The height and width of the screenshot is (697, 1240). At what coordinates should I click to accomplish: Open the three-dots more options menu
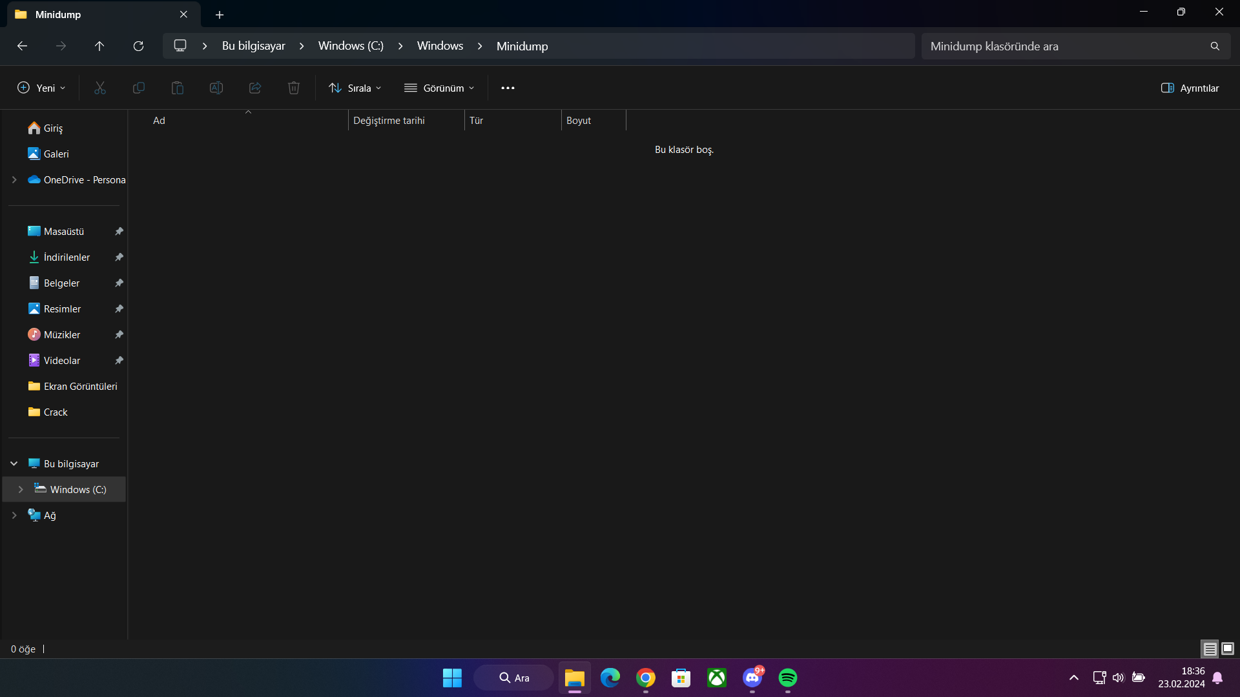pos(508,88)
